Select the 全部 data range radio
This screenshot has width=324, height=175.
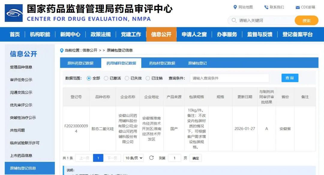click(89, 78)
